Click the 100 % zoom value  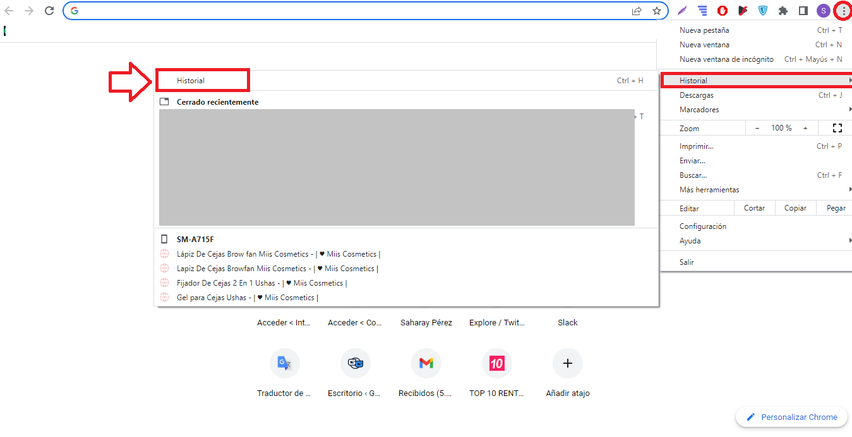[781, 128]
